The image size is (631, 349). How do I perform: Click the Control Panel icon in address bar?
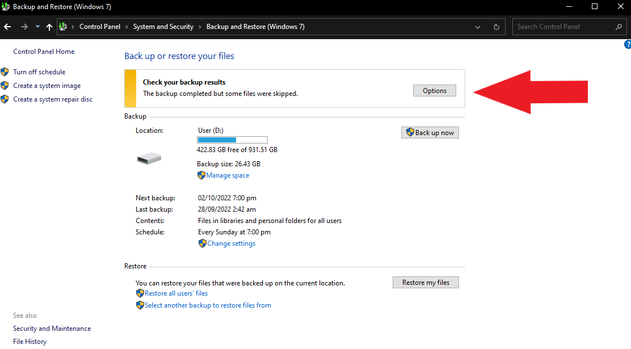[x=63, y=27]
